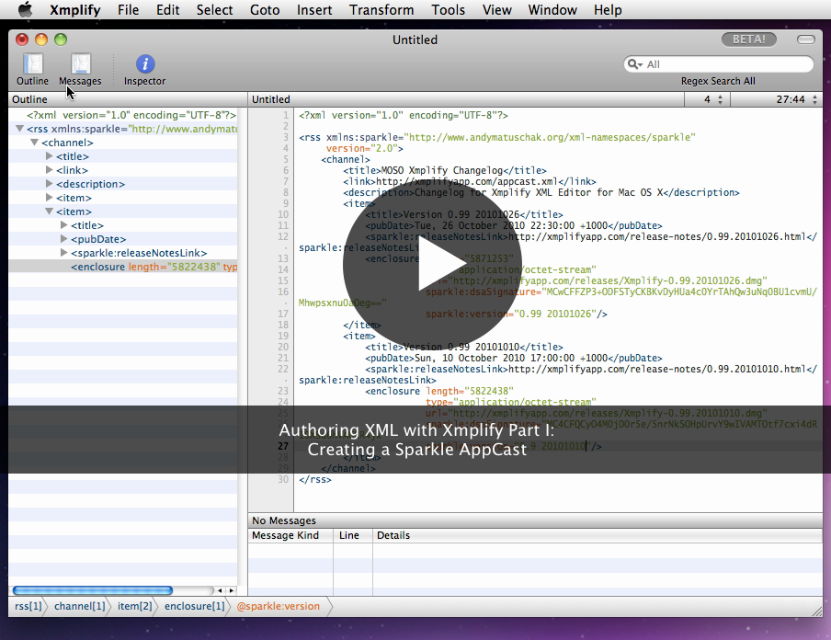Open the Apple menu

(24, 10)
